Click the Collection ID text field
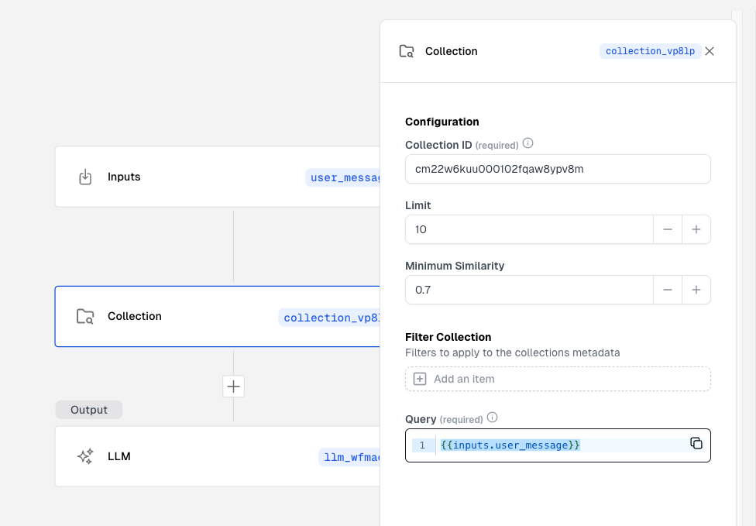 pyautogui.click(x=557, y=169)
